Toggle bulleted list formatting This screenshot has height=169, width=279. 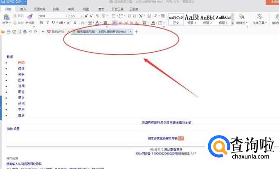tap(113, 16)
